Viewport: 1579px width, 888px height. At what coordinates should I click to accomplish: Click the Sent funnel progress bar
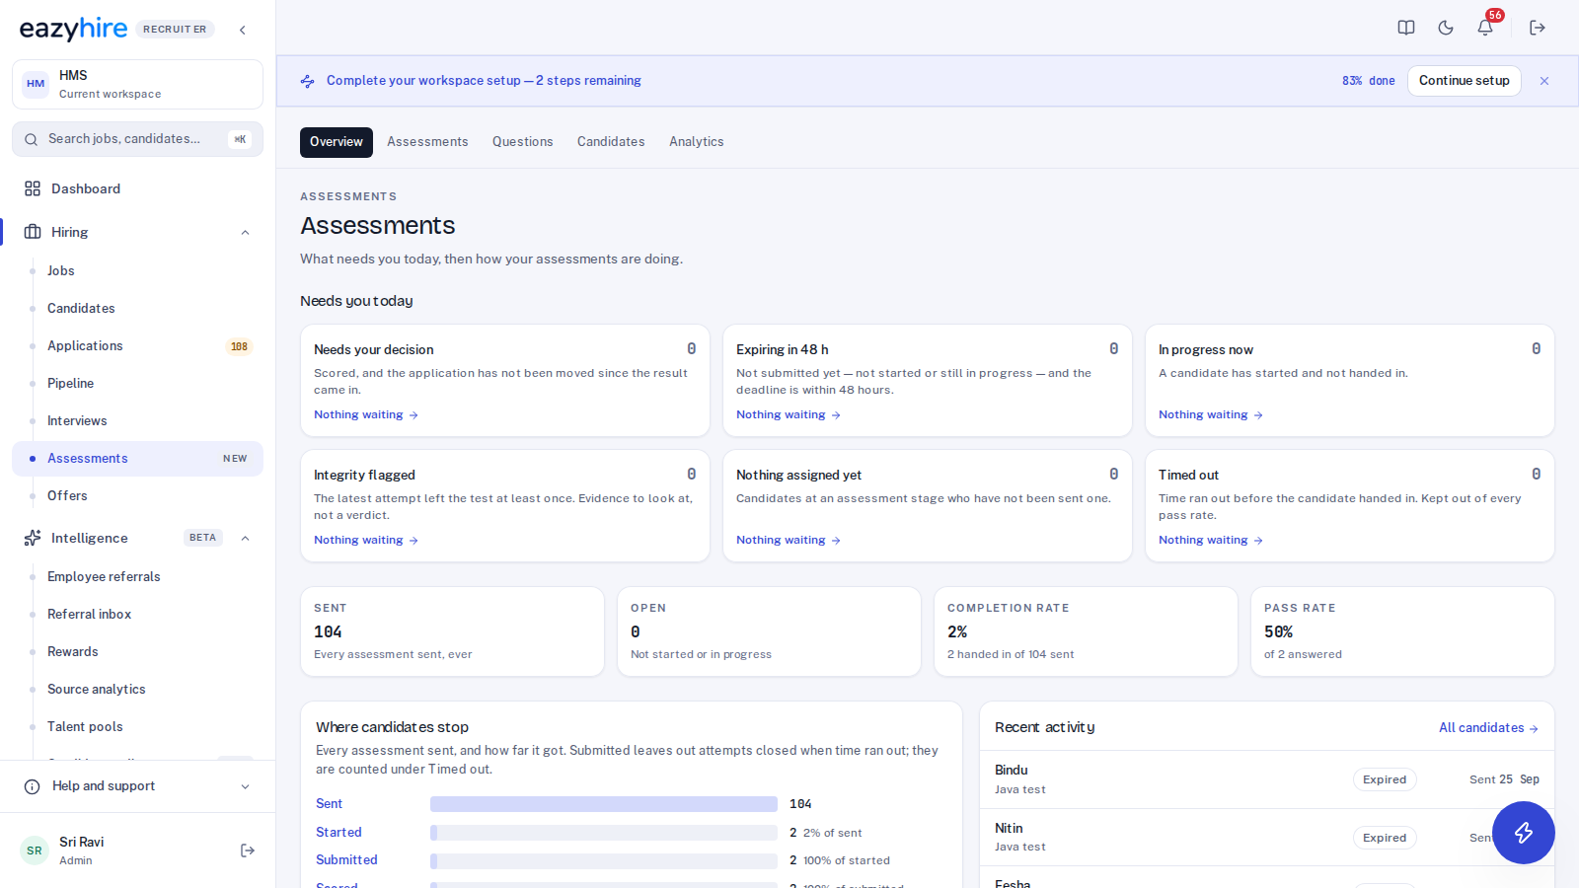(604, 804)
